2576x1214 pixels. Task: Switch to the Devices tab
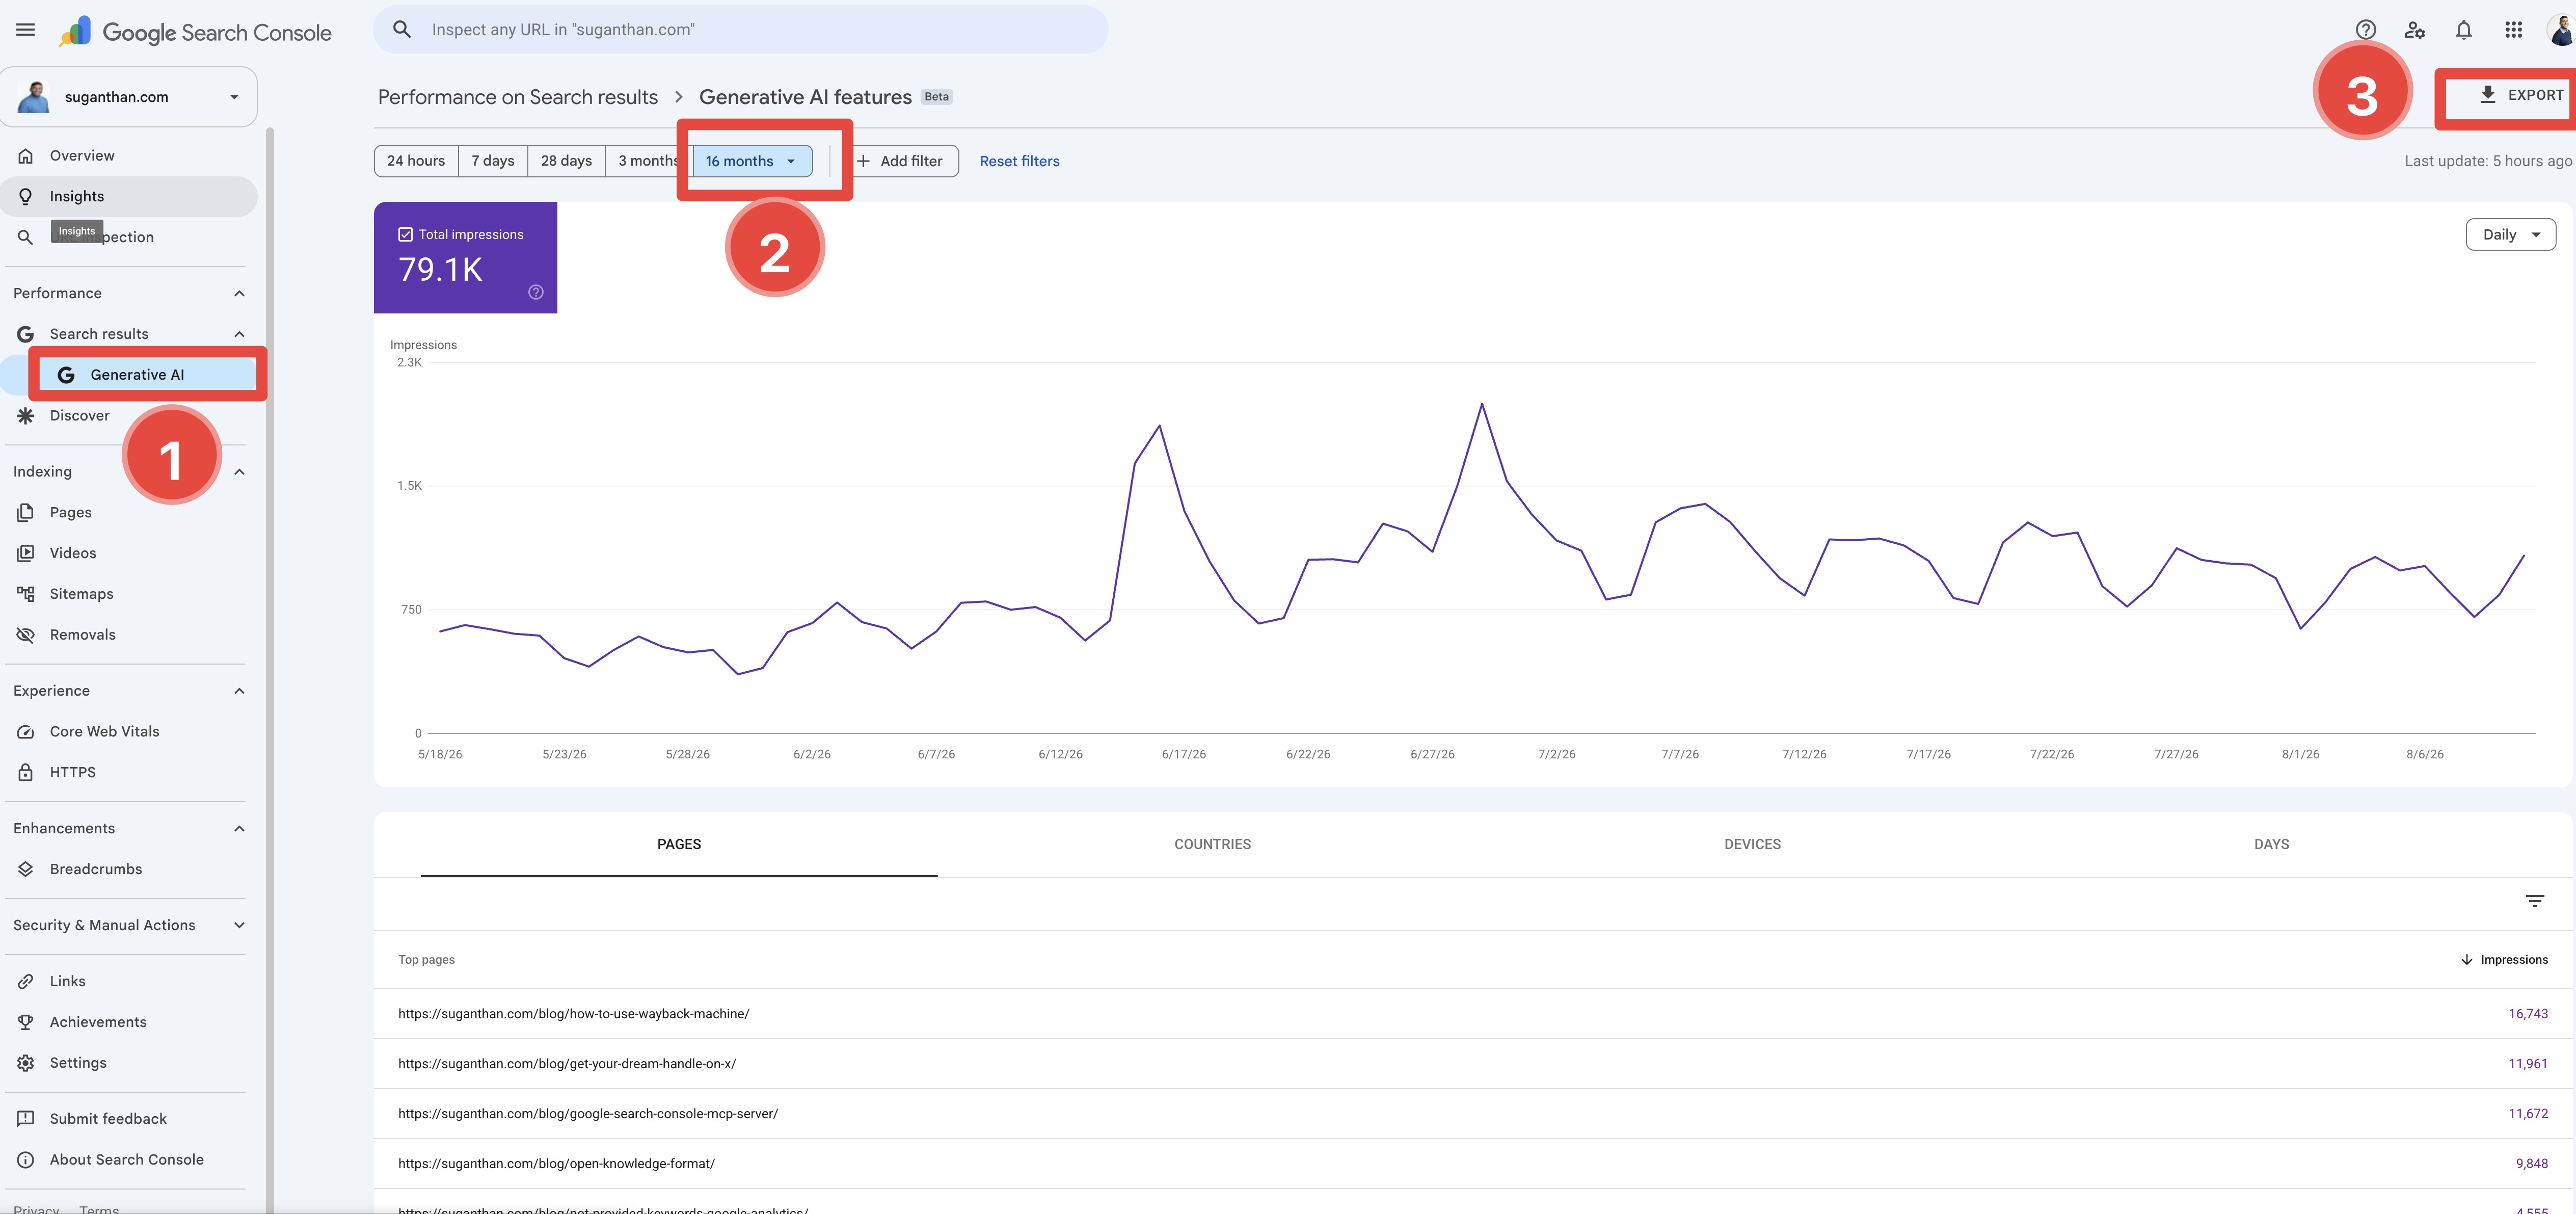pyautogui.click(x=1752, y=844)
